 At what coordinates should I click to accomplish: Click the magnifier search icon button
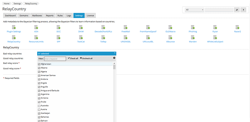pos(237,10)
